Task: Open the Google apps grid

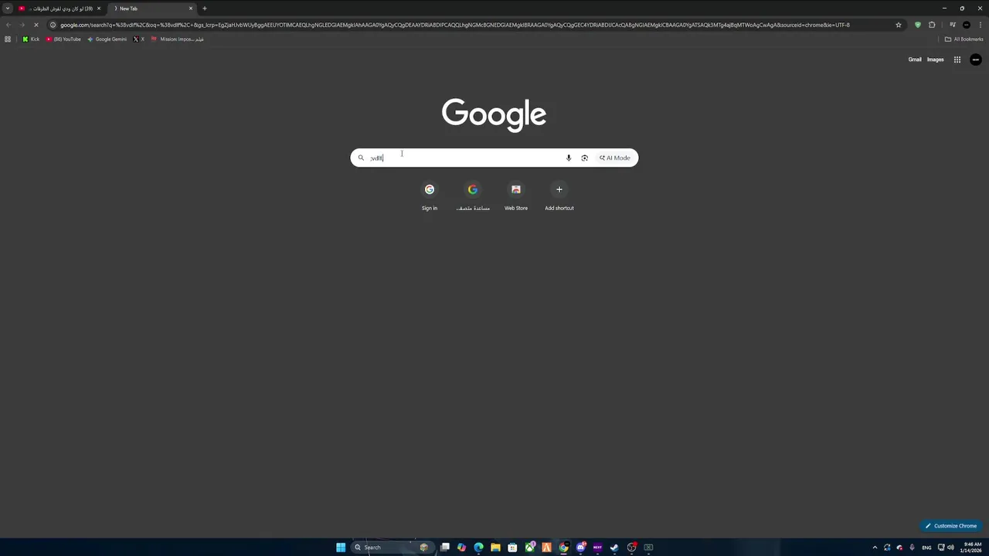Action: click(957, 59)
